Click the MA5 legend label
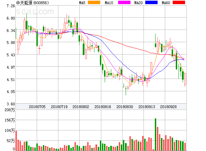Viewport: 206px width, 151px height. pos(82,3)
